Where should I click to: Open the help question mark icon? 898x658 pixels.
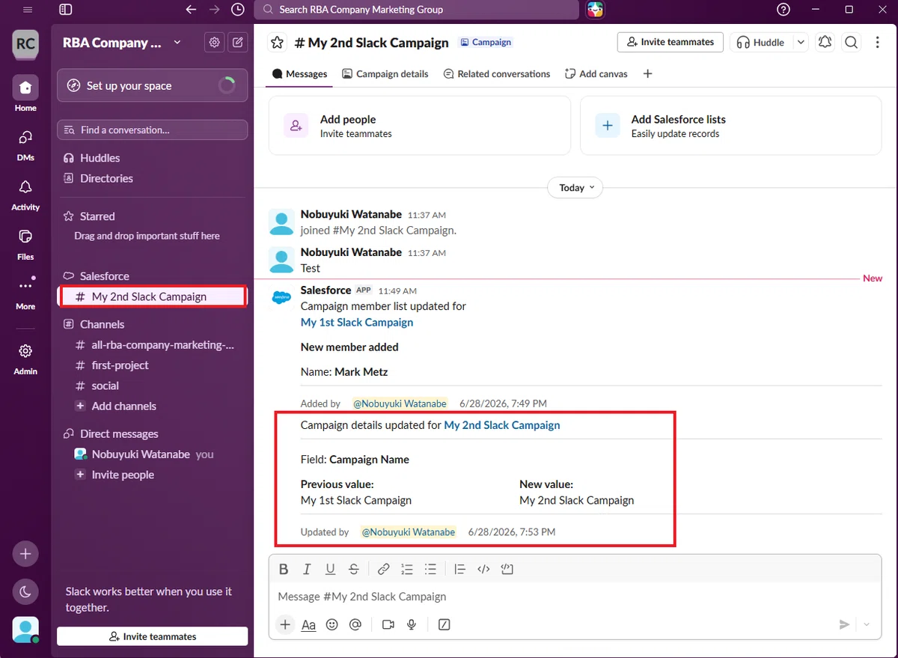coord(784,10)
